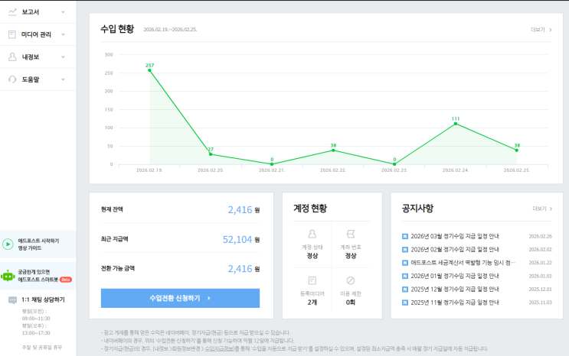The width and height of the screenshot is (569, 356).
Task: Click 등록미디어 2개 value
Action: point(312,303)
